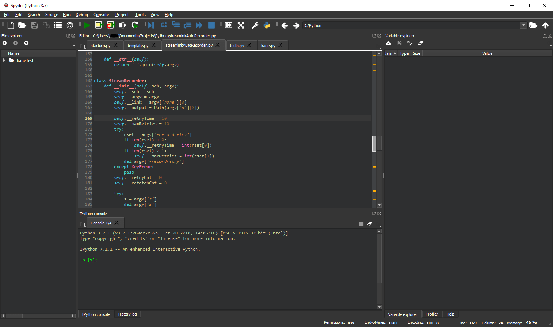This screenshot has height=327, width=553.
Task: Open the Source menu
Action: (x=52, y=15)
